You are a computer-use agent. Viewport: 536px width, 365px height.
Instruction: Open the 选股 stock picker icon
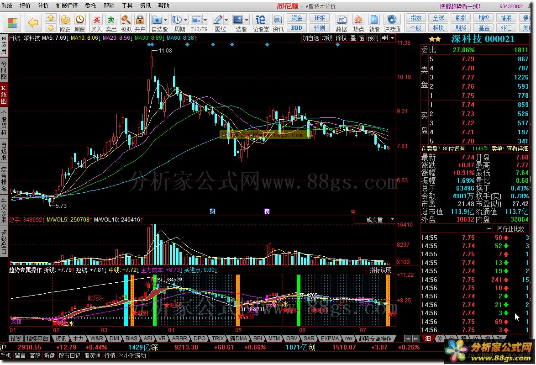click(238, 20)
